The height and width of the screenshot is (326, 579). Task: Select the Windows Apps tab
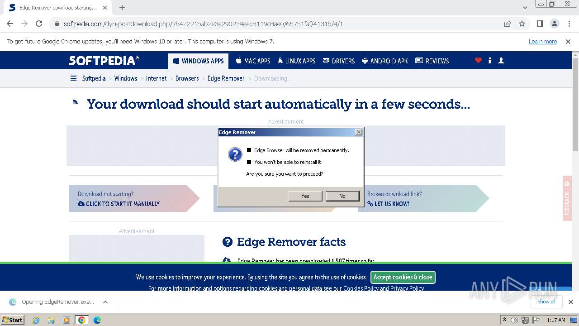click(x=198, y=61)
